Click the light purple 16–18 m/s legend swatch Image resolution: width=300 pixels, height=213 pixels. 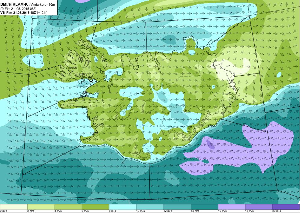[232, 207]
